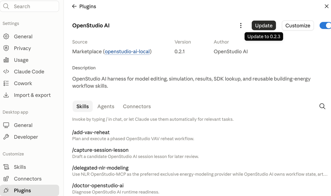Open the openstudio-ai-local marketplace link
This screenshot has height=196, width=331.
pyautogui.click(x=127, y=52)
